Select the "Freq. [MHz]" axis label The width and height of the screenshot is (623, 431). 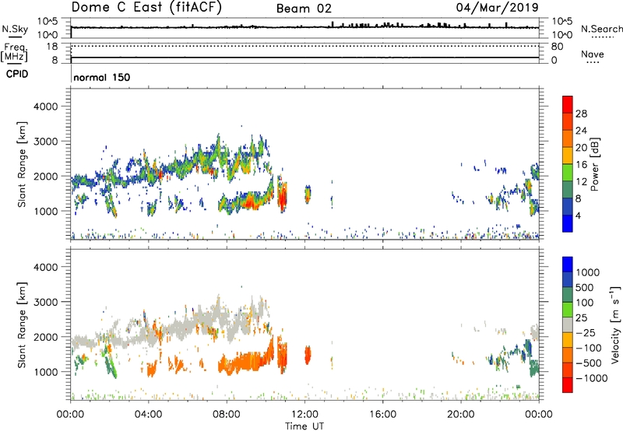point(15,52)
